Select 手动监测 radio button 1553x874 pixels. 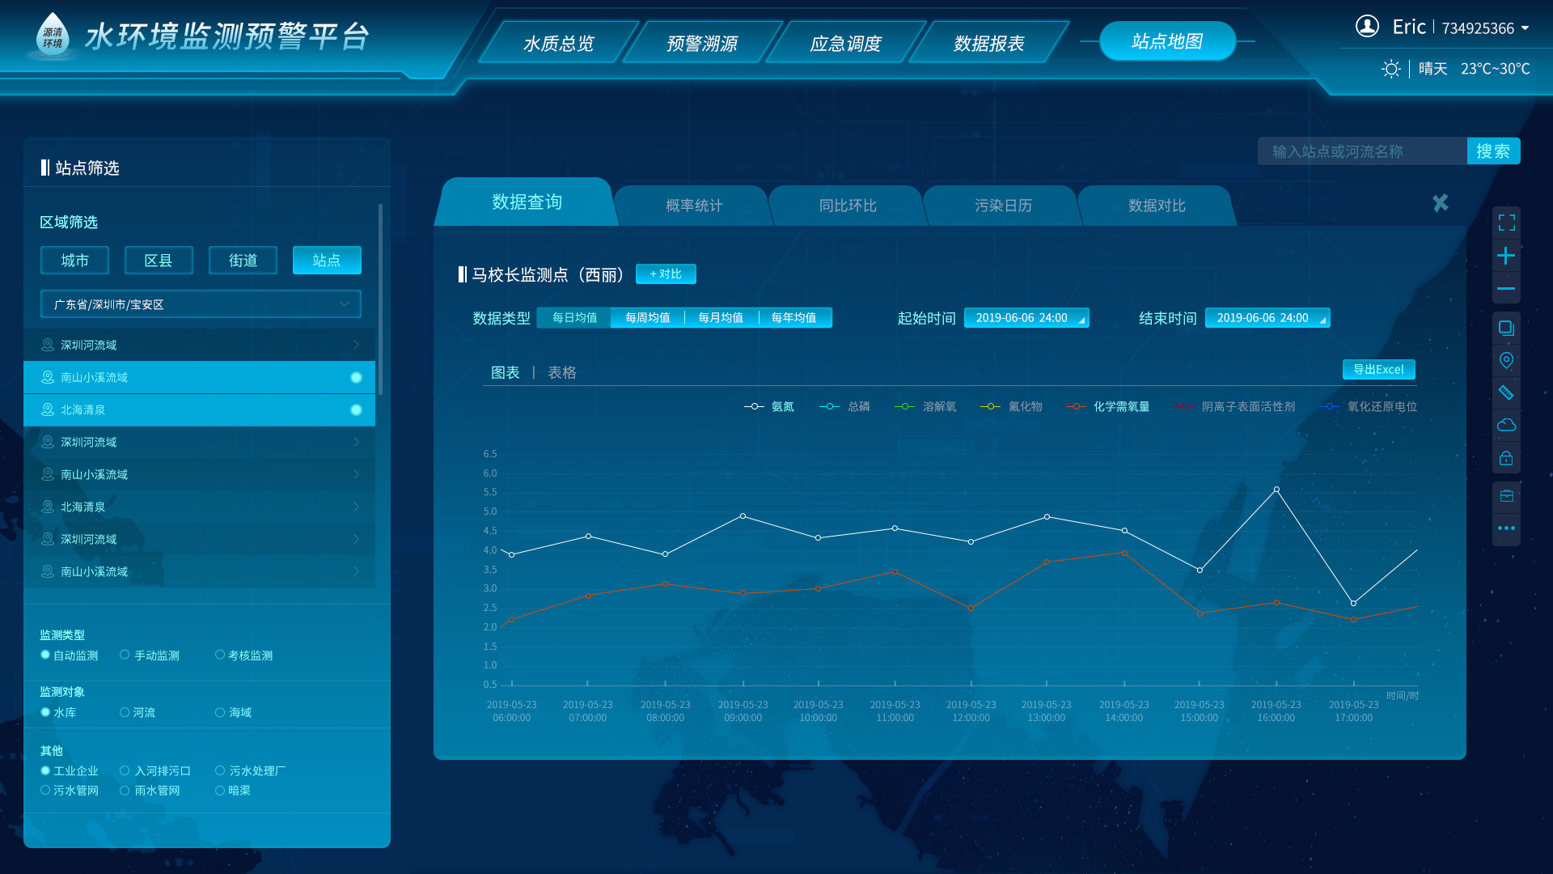(125, 655)
